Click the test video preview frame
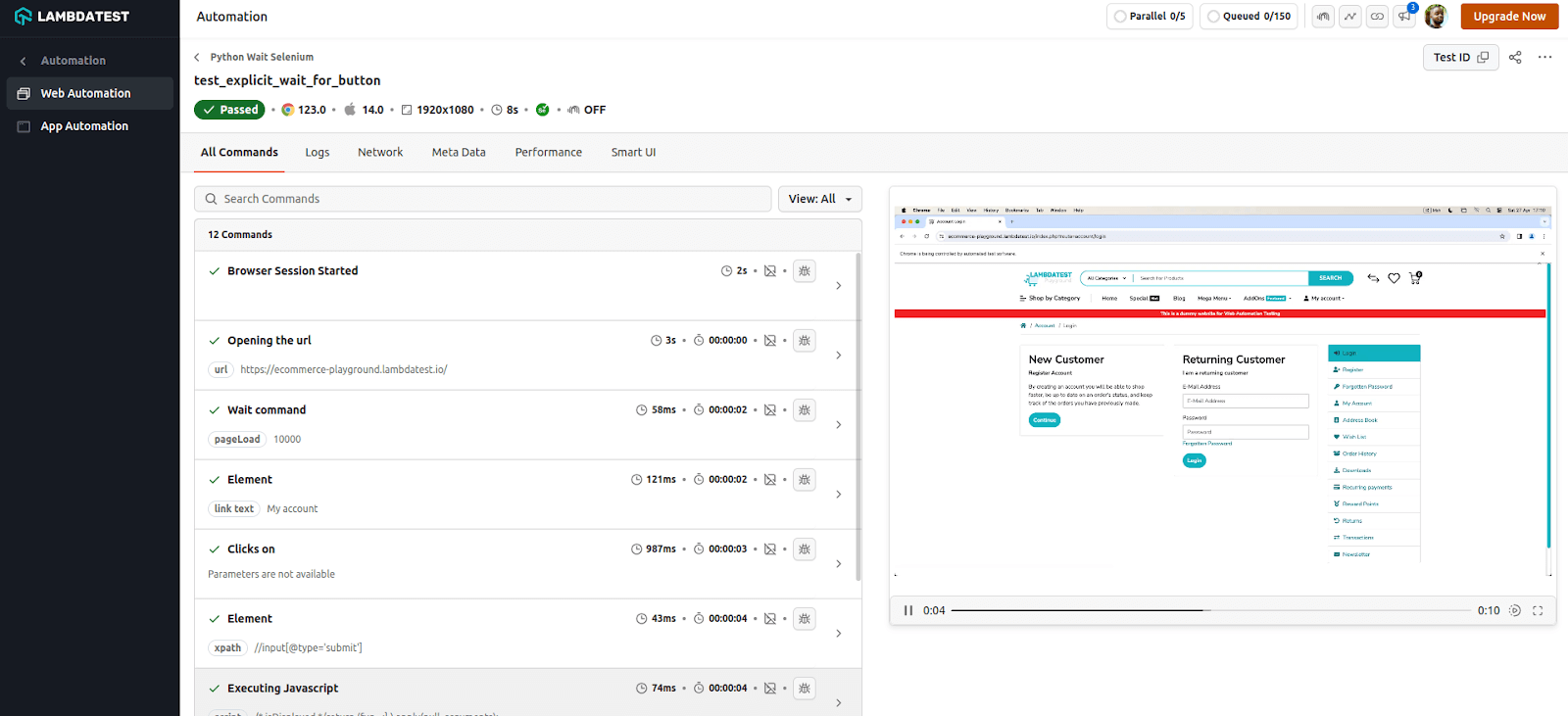 pos(1222,391)
